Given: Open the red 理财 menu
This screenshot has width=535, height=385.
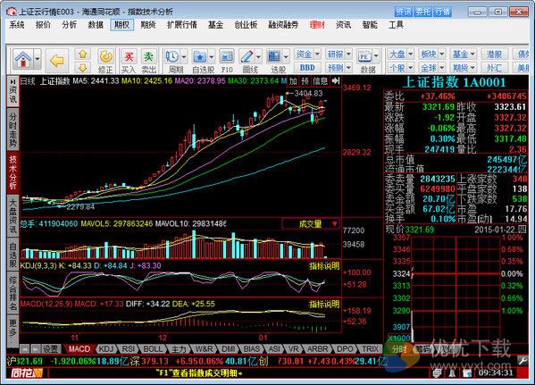Looking at the screenshot, I should click(317, 25).
